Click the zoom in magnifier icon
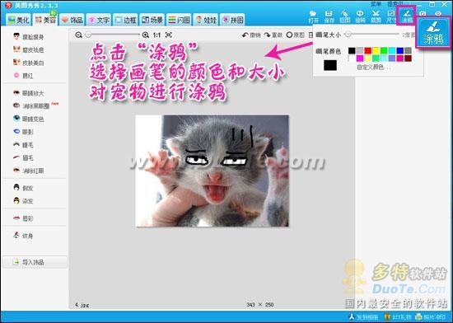 pyautogui.click(x=146, y=35)
